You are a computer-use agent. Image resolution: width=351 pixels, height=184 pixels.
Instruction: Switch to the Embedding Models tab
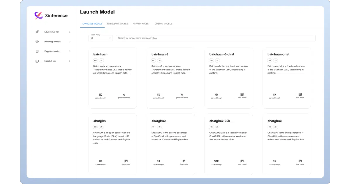(x=118, y=24)
